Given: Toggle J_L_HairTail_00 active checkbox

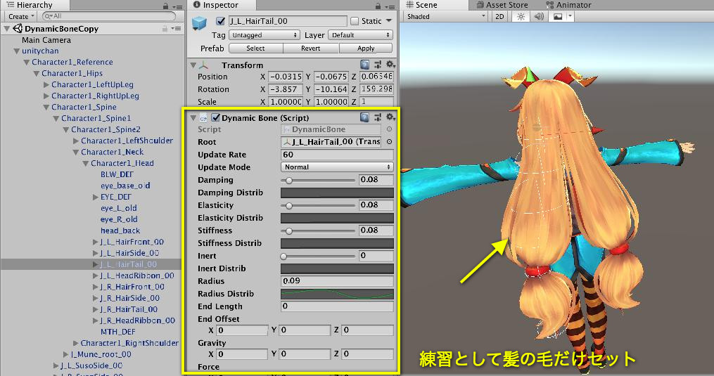Looking at the screenshot, I should tap(220, 21).
